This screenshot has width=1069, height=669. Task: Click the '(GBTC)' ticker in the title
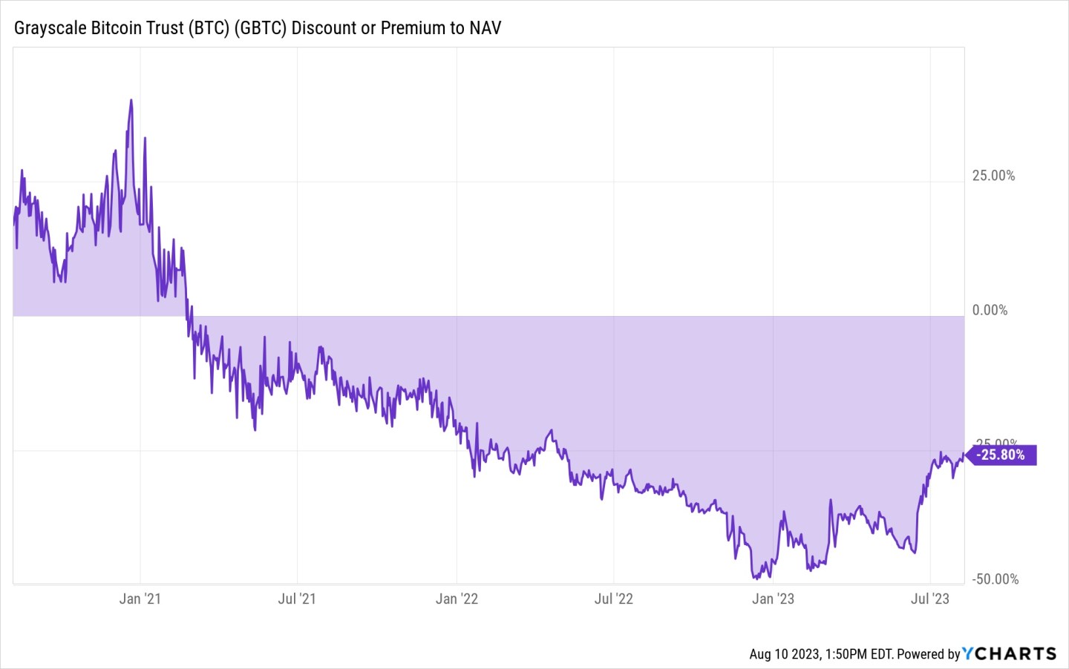[260, 28]
